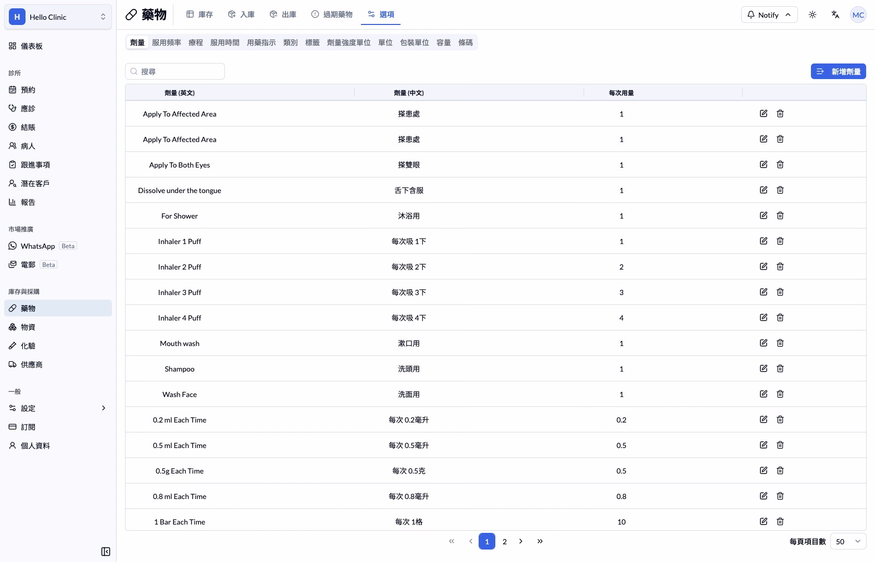
Task: Click edit icon for Mouth wash row
Action: pos(764,343)
